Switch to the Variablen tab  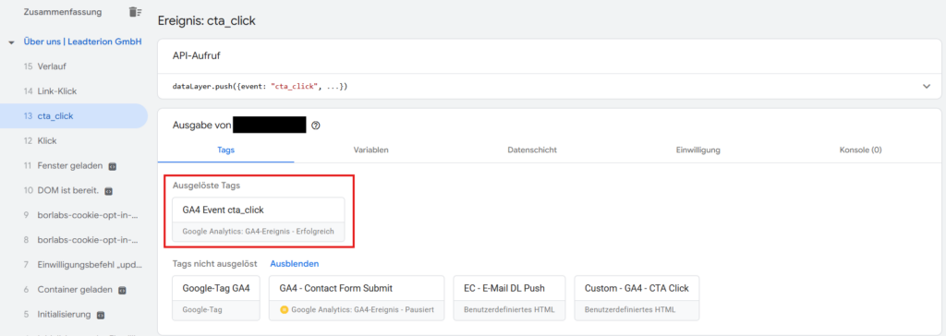[370, 150]
